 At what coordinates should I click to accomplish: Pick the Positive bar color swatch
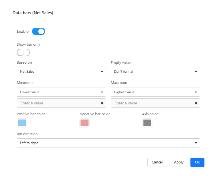click(22, 123)
